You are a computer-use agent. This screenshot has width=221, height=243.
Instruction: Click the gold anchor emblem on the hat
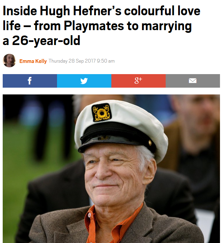(102, 112)
